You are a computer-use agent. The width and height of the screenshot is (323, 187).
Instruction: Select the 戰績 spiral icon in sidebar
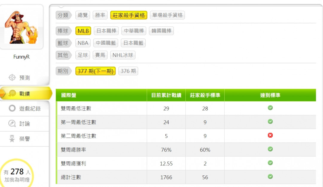[x=12, y=93]
